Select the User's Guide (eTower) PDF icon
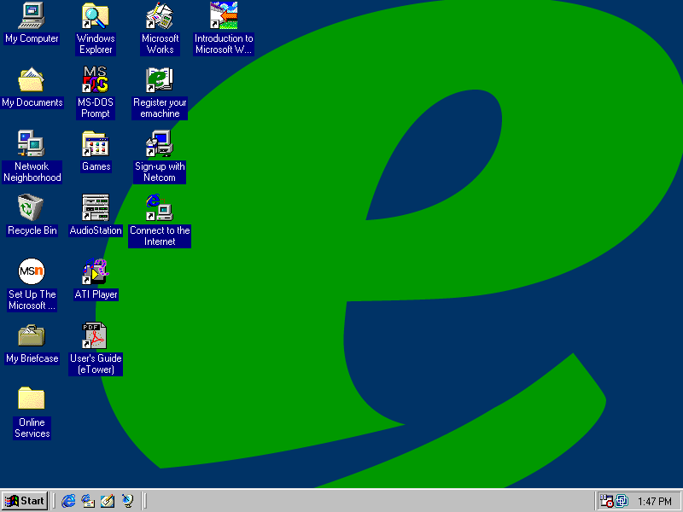This screenshot has width=683, height=512. 96,335
